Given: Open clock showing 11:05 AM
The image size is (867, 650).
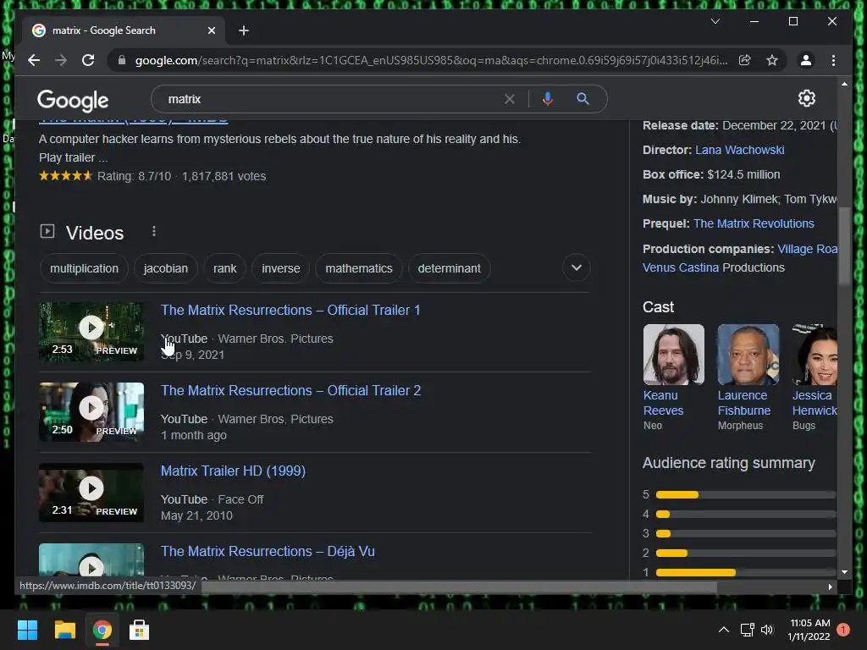Looking at the screenshot, I should (x=809, y=630).
